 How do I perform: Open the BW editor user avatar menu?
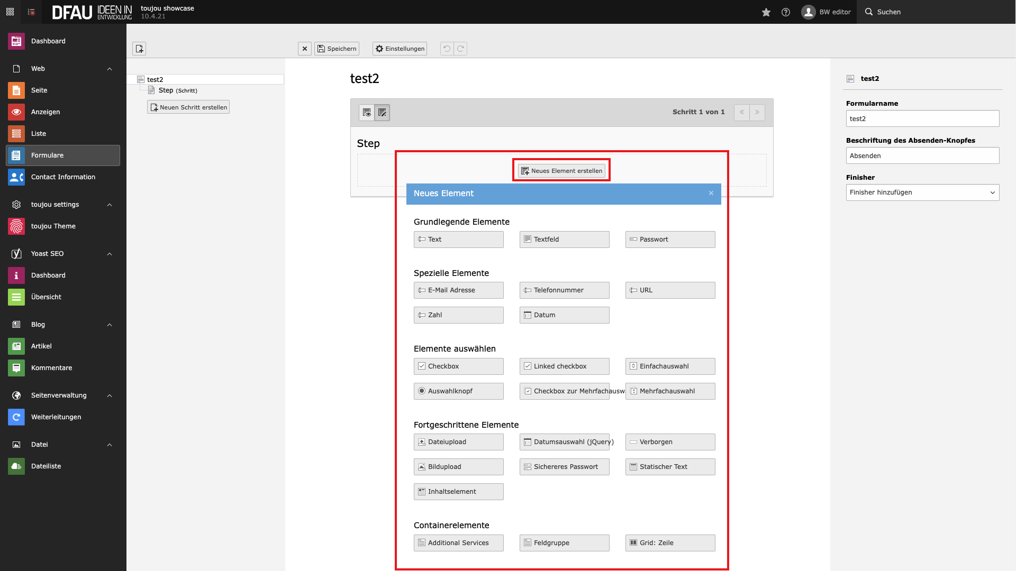click(x=826, y=12)
